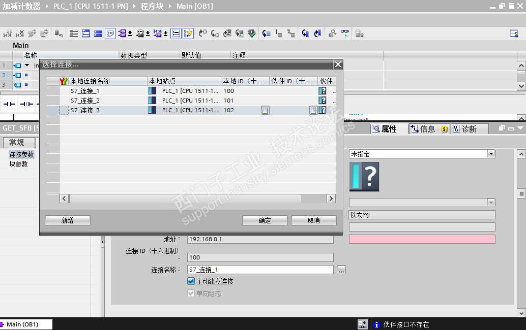Screen dimensions: 526x330
Task: Click dialog scrollbar right arrow
Action: [331, 199]
